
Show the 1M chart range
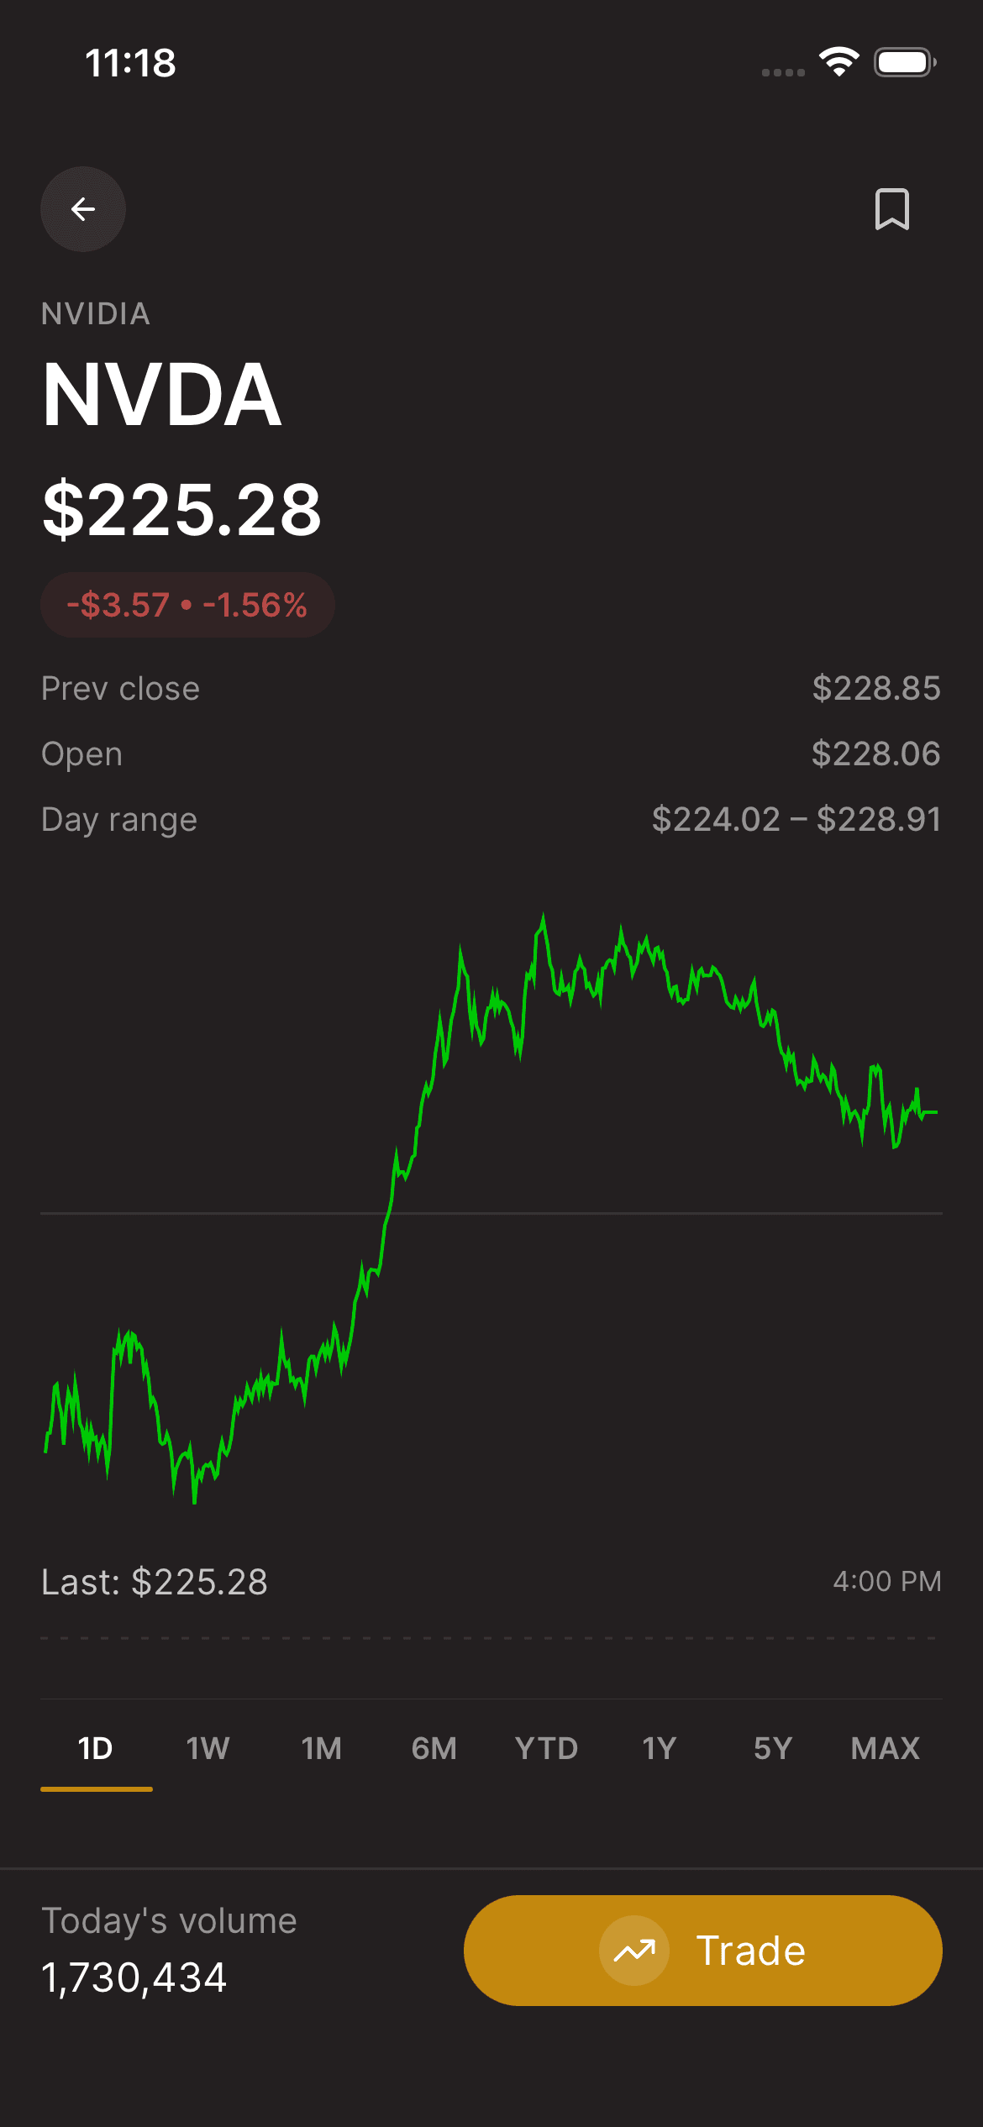[x=322, y=1749]
